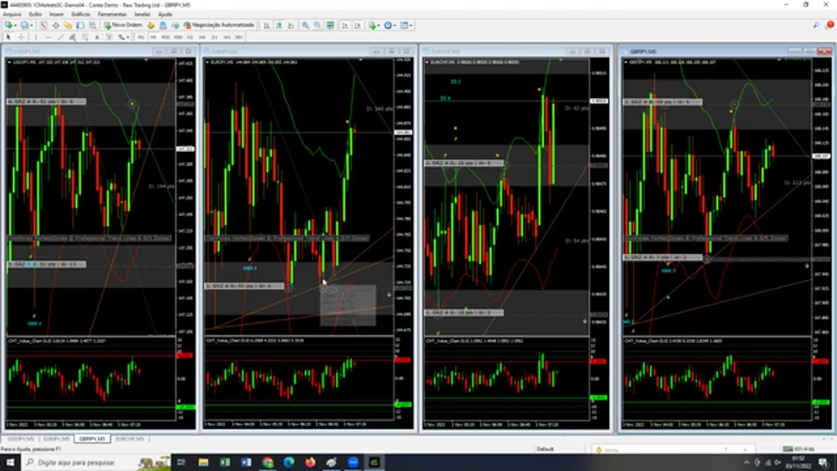837x471 pixels.
Task: Select M5 timeframe button
Action: tap(153, 37)
